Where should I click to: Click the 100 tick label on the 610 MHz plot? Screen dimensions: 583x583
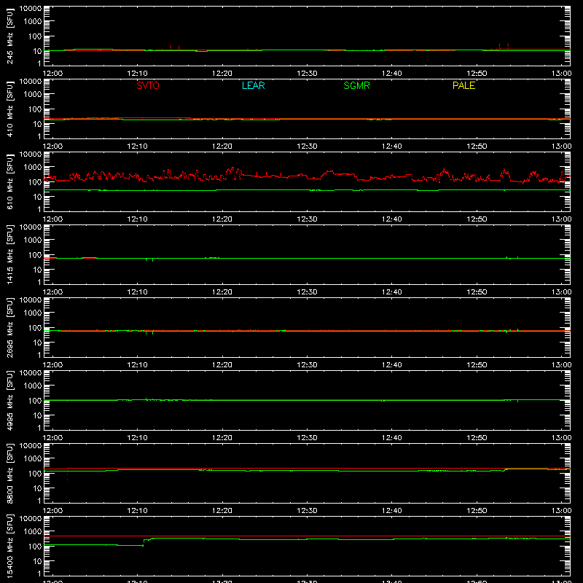tap(35, 182)
